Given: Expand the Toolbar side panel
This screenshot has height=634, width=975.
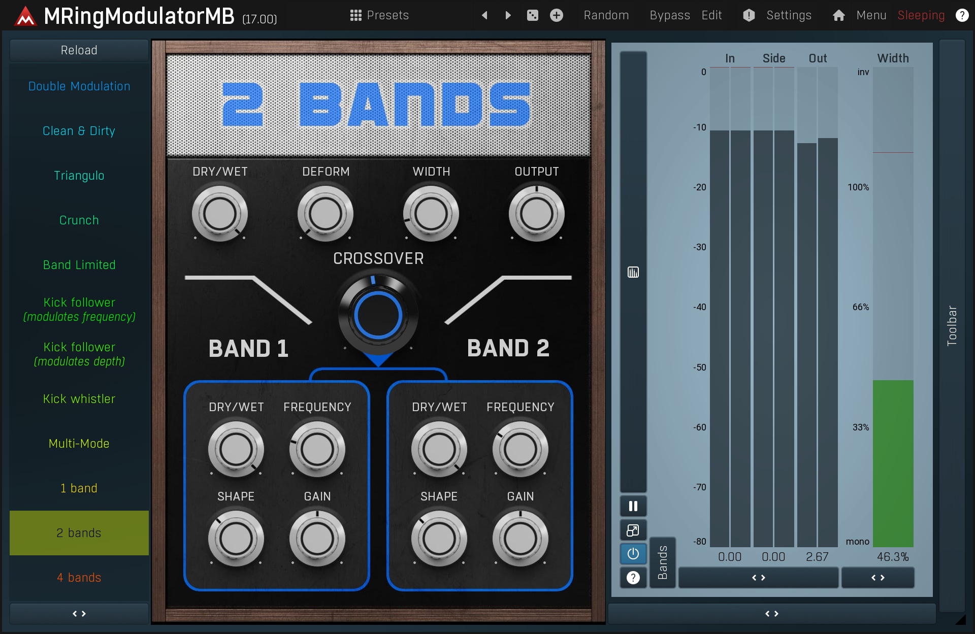Looking at the screenshot, I should 952,325.
